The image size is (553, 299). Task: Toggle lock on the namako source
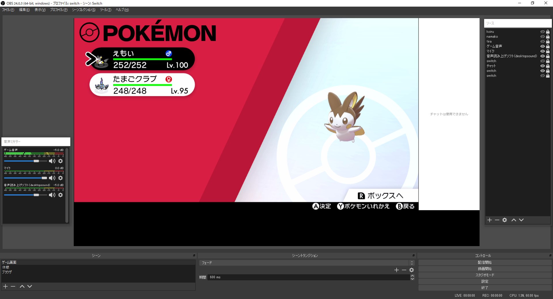[548, 37]
